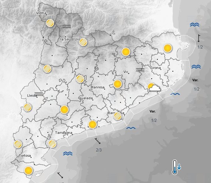The width and height of the screenshot is (211, 183).
Task: Select the hazy sun beside la Seu d'Urgell
Action: 83,42
